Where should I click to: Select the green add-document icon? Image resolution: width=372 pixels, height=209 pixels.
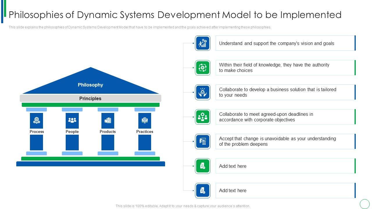tap(203, 166)
